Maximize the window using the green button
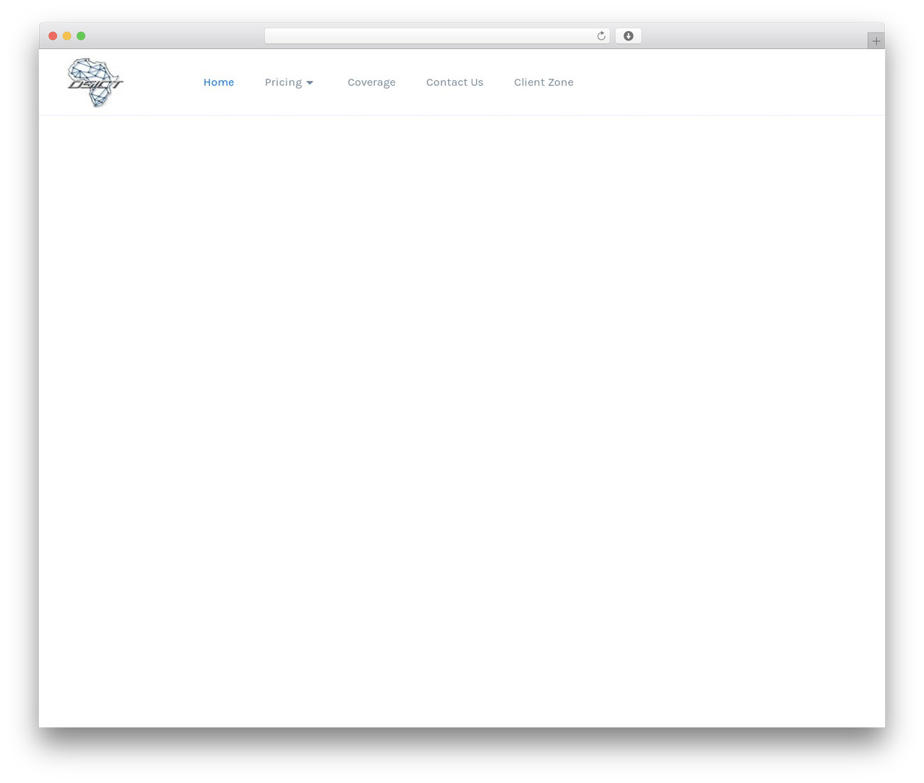Image resolution: width=924 pixels, height=783 pixels. [x=81, y=36]
